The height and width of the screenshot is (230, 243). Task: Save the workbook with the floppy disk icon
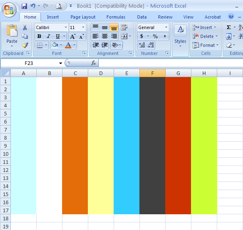pyautogui.click(x=24, y=6)
